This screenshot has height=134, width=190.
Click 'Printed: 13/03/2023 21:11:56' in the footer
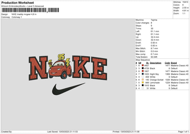(x=126, y=132)
